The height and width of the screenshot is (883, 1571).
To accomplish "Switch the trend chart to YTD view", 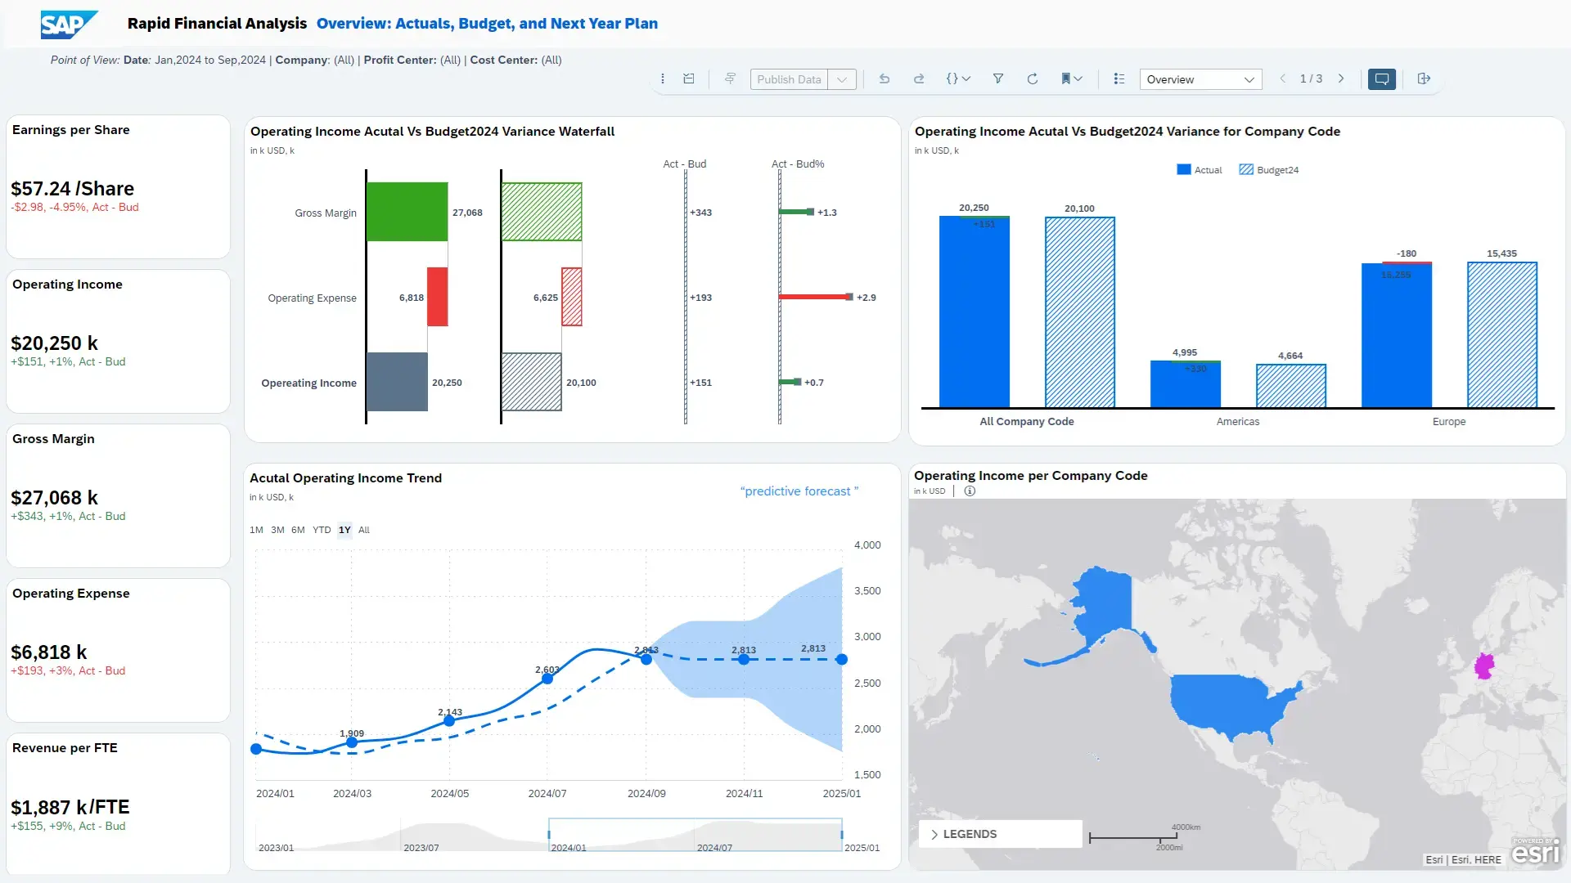I will tap(321, 530).
